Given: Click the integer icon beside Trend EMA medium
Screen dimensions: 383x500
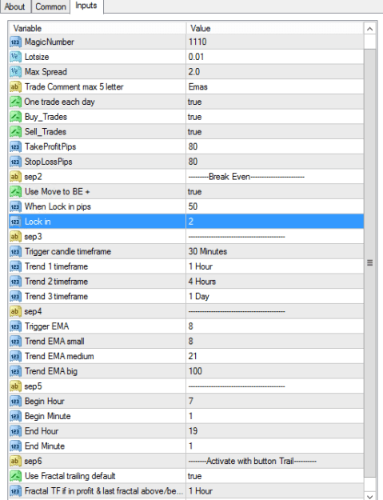Looking at the screenshot, I should pyautogui.click(x=15, y=356).
